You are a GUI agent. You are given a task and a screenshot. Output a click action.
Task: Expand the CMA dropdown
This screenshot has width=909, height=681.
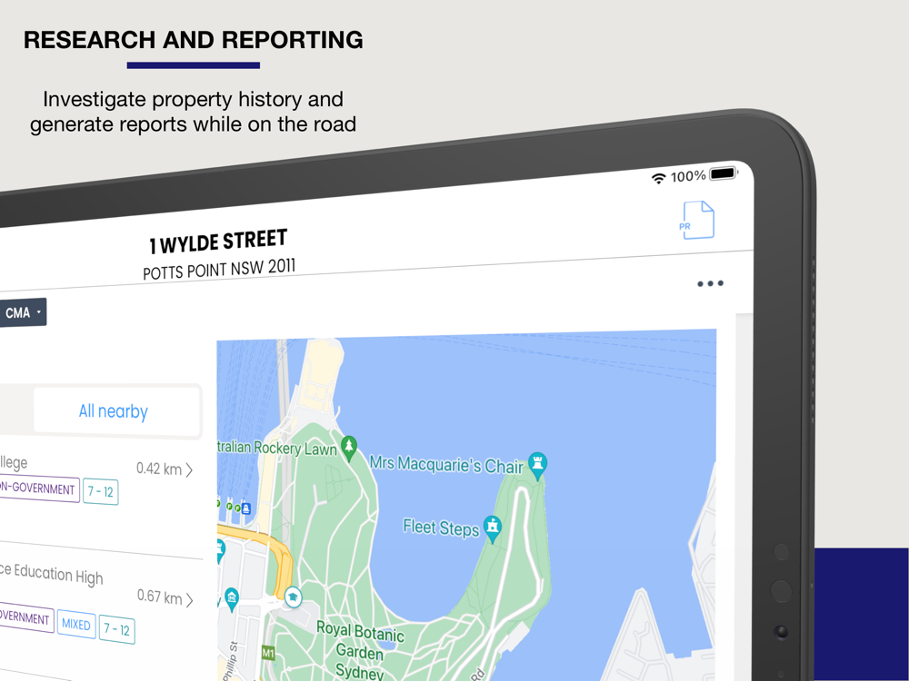(22, 312)
